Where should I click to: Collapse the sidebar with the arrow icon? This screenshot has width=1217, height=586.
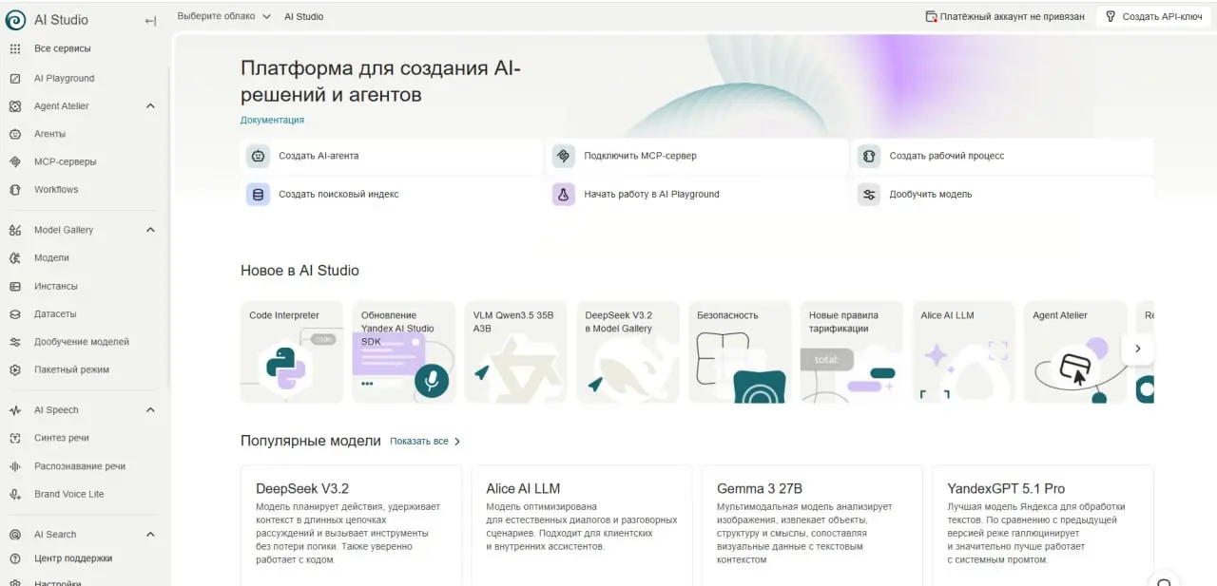pos(150,20)
